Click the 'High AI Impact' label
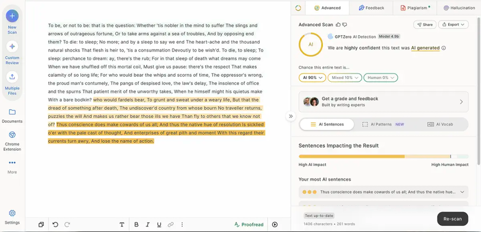The image size is (481, 232). coord(312,164)
